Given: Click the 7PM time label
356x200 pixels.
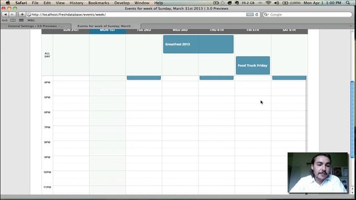Looking at the screenshot, I should point(47,127).
